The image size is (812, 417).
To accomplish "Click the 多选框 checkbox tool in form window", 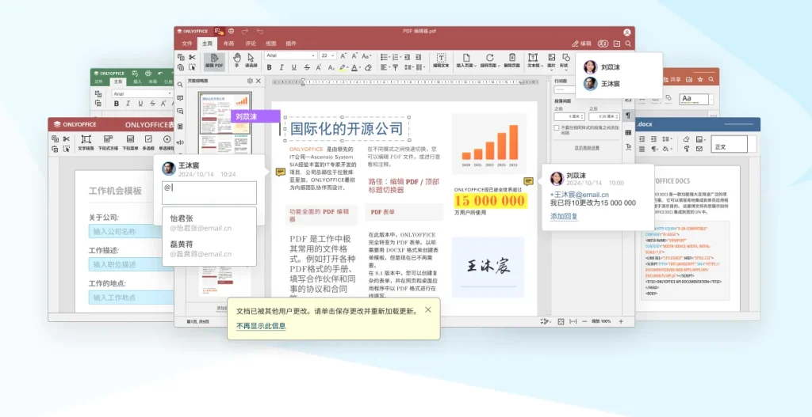I will tap(148, 142).
